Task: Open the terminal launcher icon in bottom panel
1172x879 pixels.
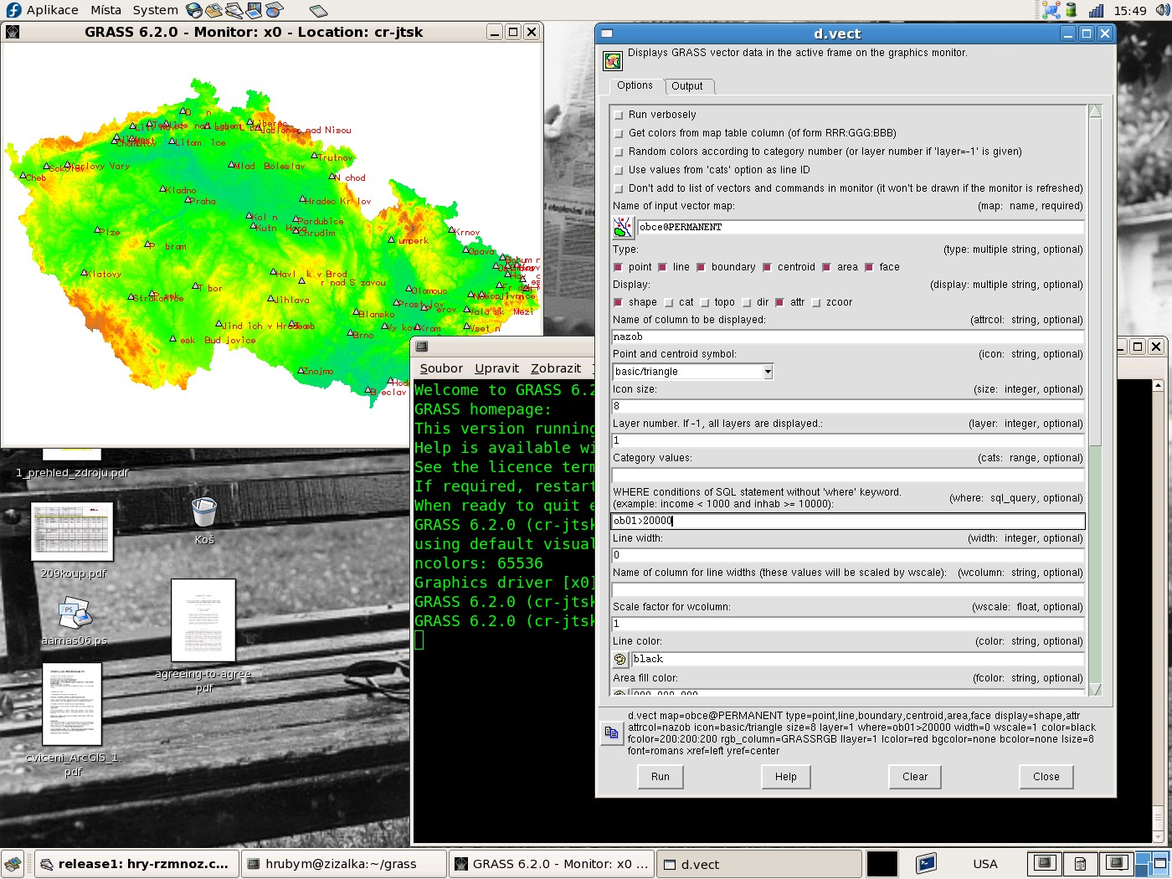Action: [x=926, y=863]
